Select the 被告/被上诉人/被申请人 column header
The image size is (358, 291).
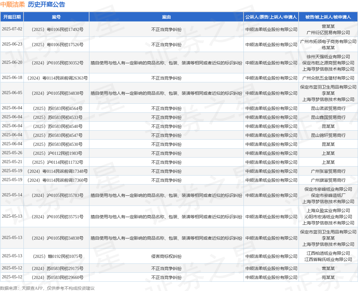click(328, 17)
